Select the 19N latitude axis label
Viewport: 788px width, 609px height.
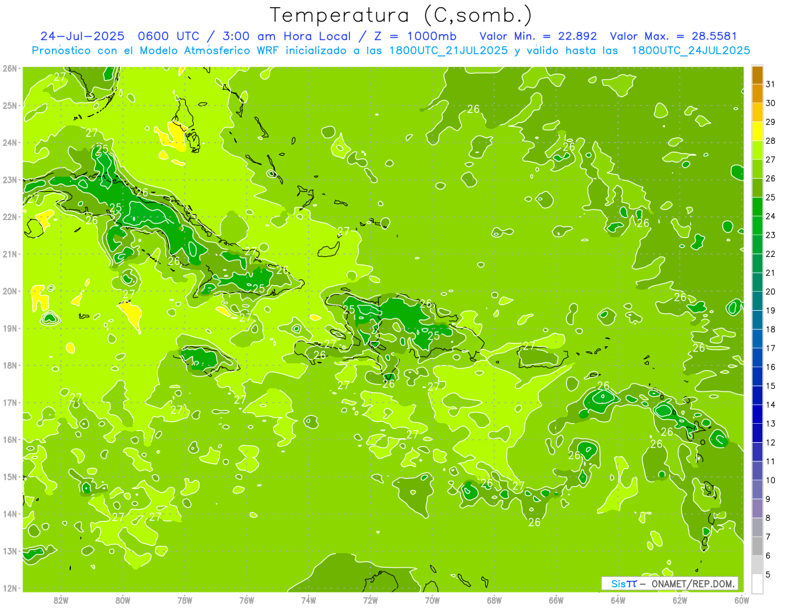(9, 328)
